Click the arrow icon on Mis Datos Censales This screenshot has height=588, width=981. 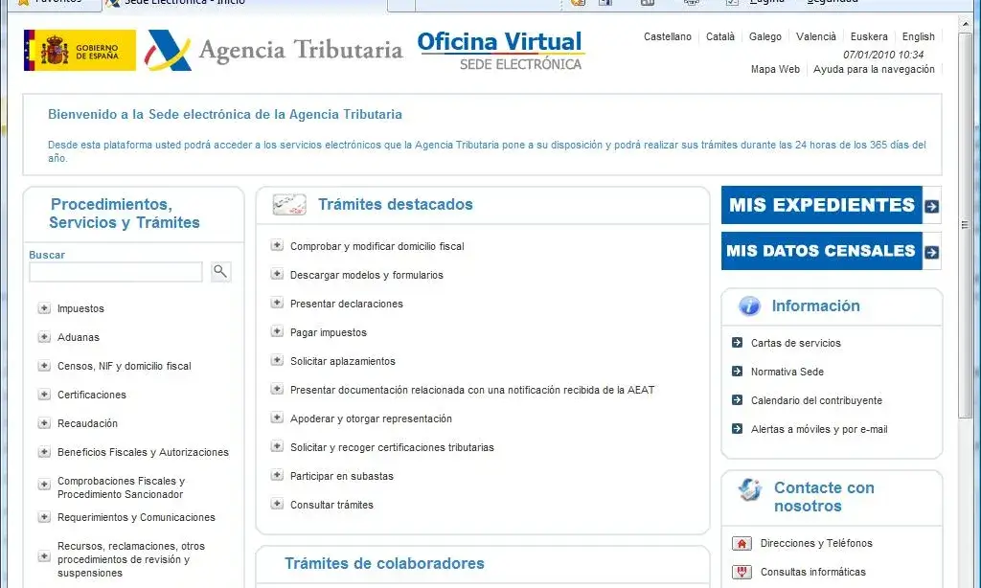point(931,252)
